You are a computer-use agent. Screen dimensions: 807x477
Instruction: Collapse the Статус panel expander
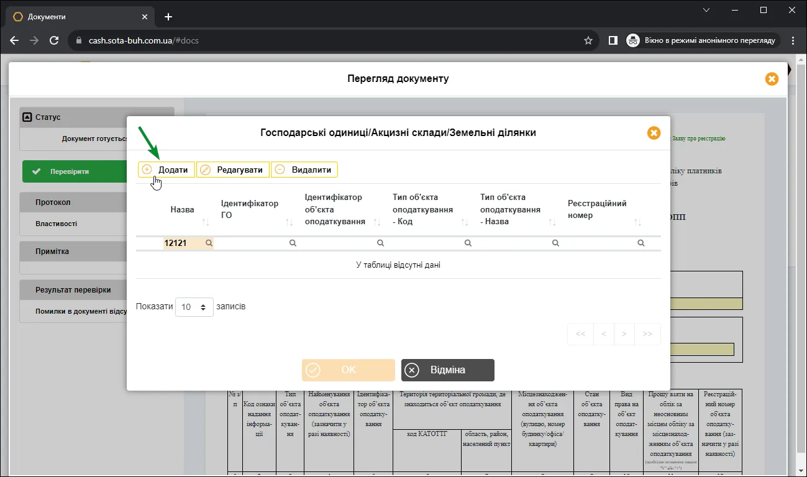27,117
